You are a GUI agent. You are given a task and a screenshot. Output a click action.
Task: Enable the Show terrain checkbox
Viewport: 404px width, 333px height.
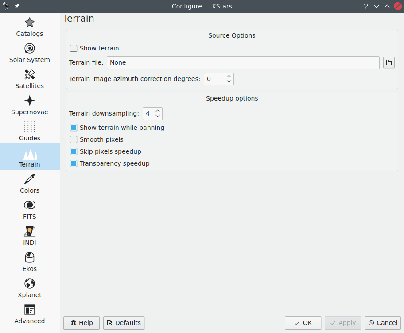click(x=74, y=48)
